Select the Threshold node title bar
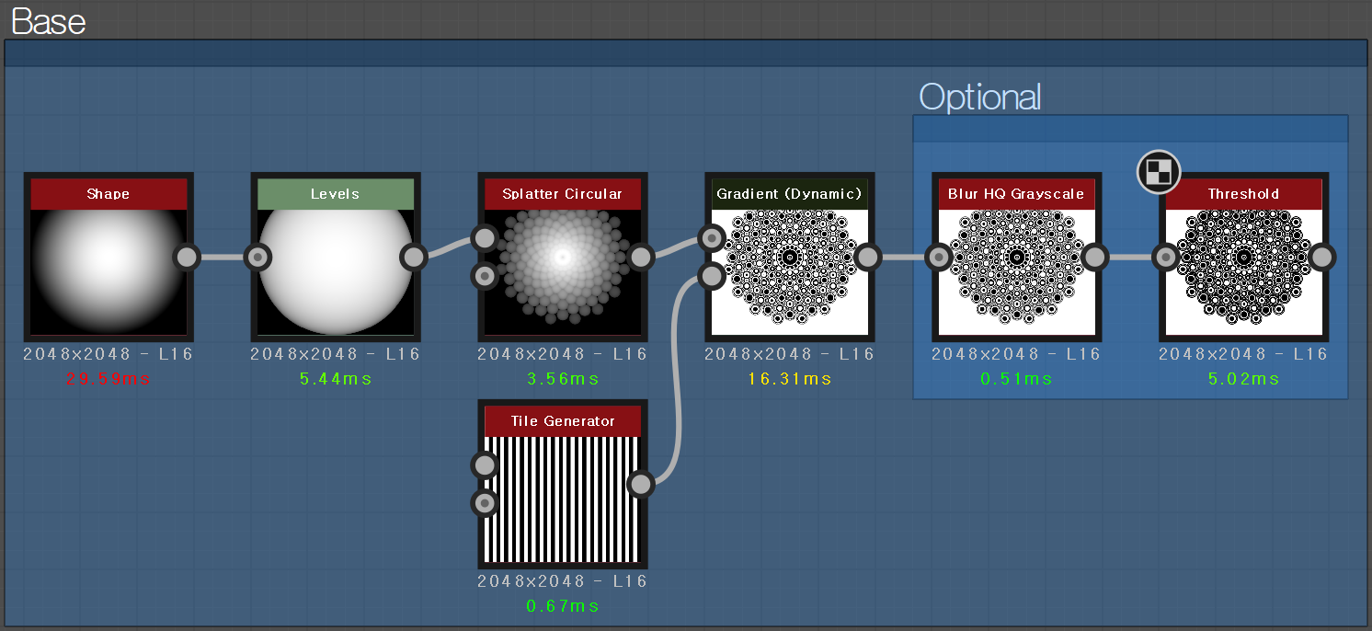 (x=1243, y=194)
